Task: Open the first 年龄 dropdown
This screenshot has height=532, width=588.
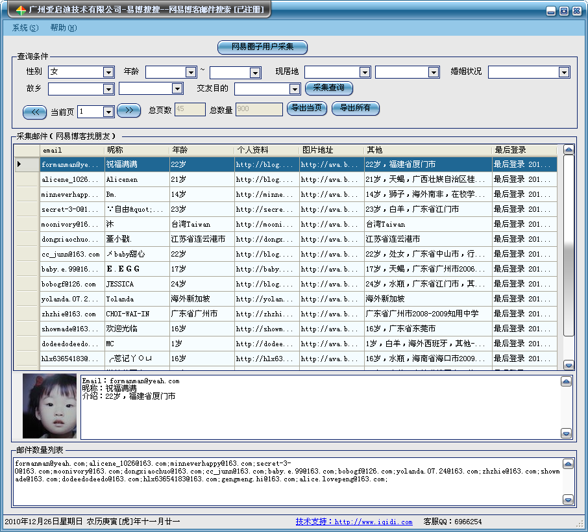Action: coord(191,71)
